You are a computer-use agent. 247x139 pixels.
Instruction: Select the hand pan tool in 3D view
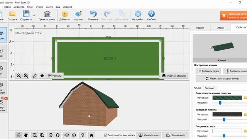(26, 135)
